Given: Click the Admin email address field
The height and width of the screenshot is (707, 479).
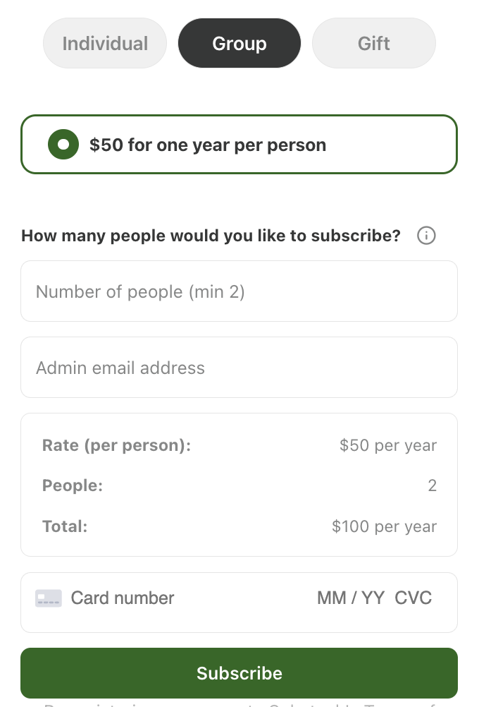Looking at the screenshot, I should [x=239, y=367].
